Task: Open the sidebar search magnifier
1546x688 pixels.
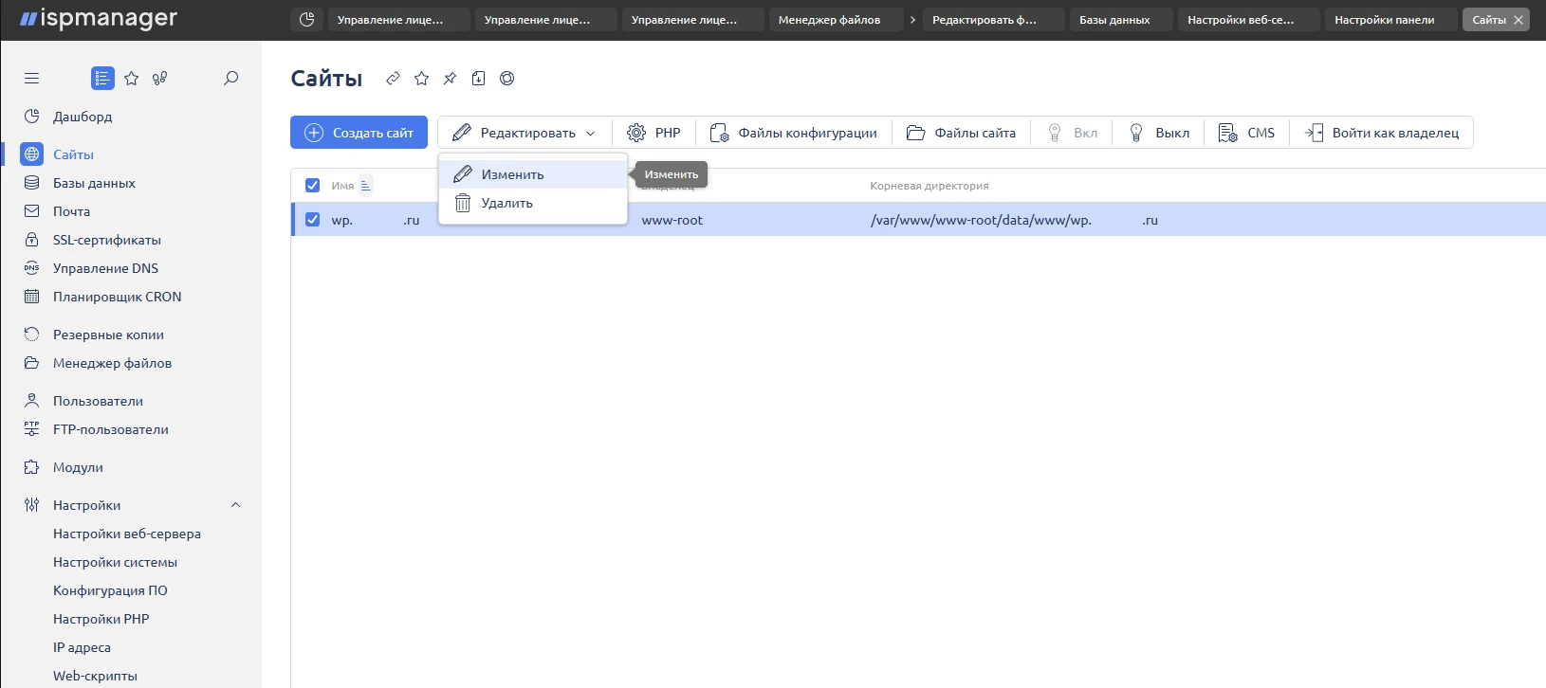Action: click(230, 79)
